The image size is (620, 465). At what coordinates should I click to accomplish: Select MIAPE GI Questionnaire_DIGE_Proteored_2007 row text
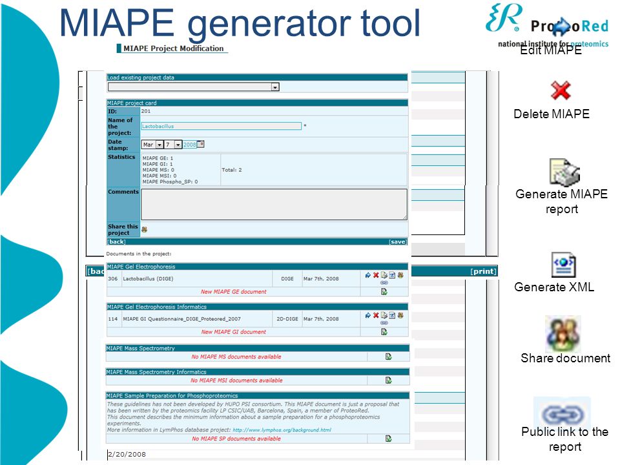pos(181,319)
